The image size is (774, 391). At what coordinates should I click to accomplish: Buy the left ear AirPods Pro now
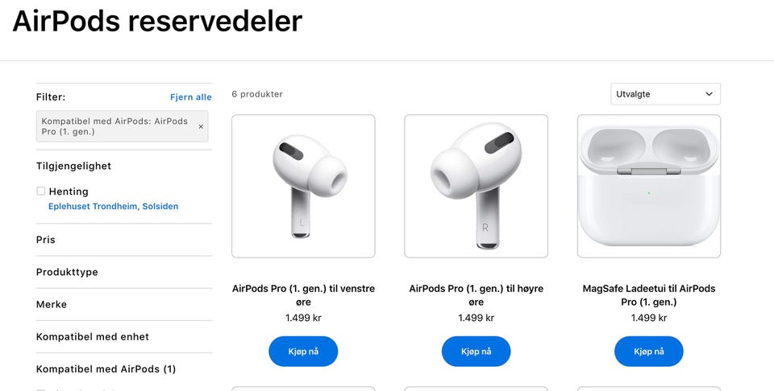point(303,351)
